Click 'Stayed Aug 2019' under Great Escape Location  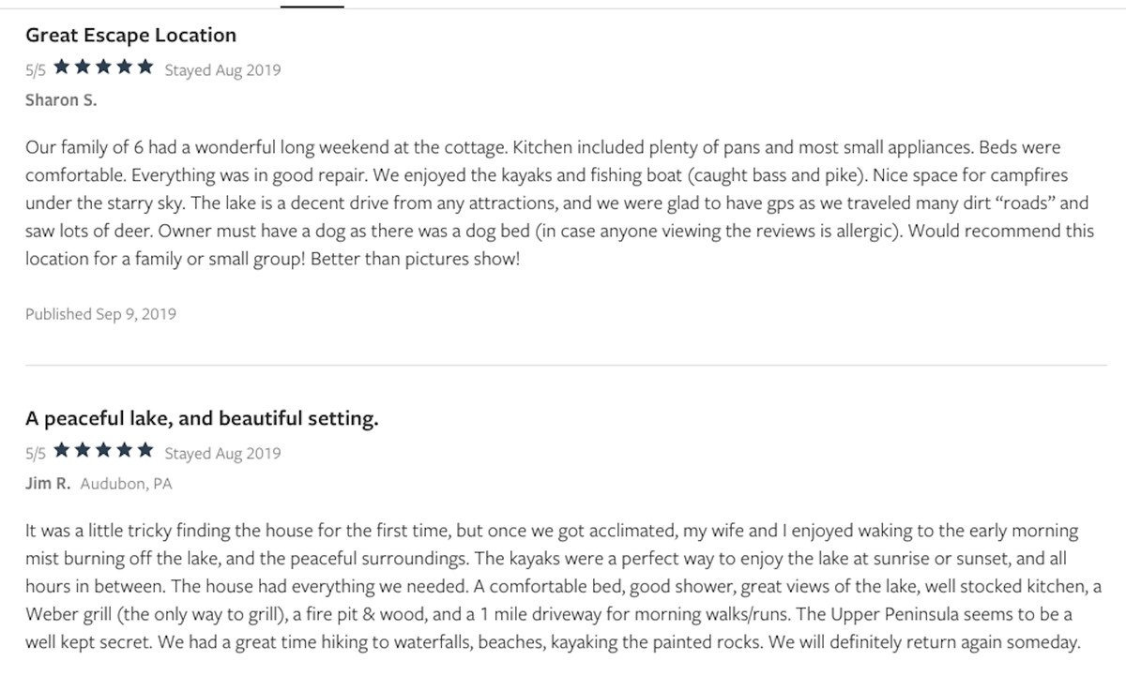coord(222,69)
